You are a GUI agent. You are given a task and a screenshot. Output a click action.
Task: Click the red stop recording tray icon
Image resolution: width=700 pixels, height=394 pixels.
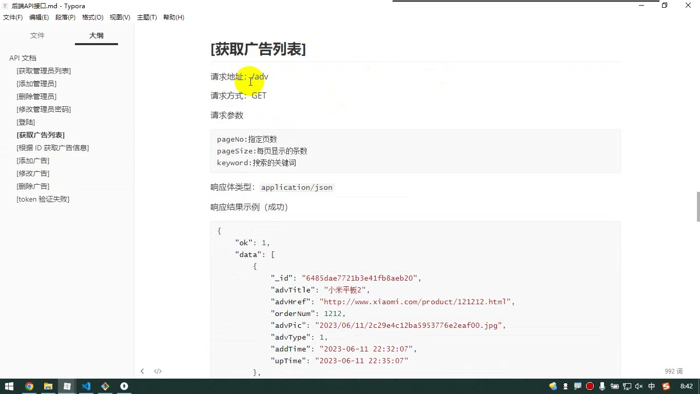coord(590,386)
